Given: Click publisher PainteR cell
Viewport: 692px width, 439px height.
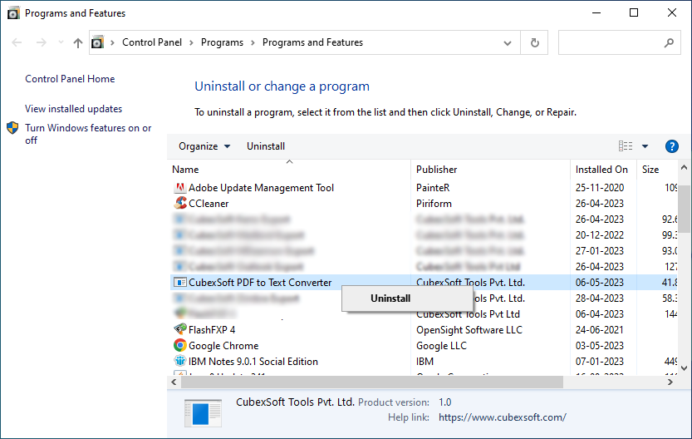Looking at the screenshot, I should coord(433,188).
